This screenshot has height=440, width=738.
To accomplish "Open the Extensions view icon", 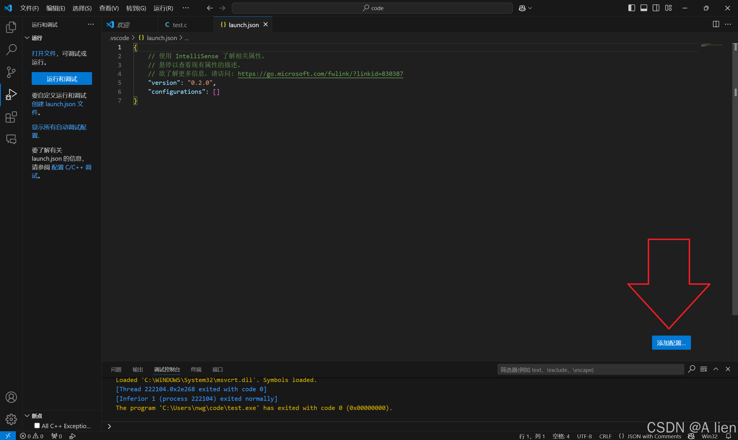I will (11, 117).
